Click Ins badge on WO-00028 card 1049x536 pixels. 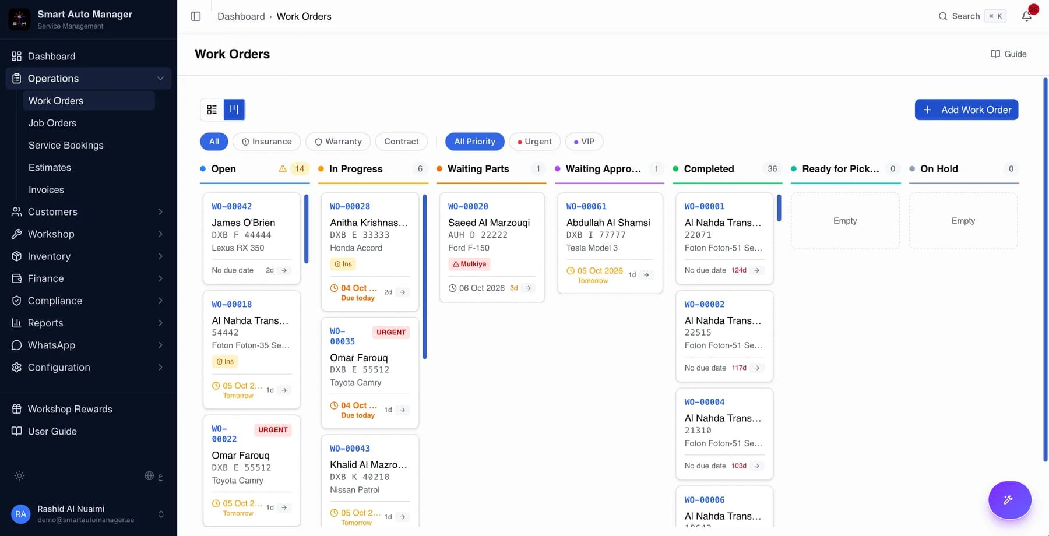pyautogui.click(x=343, y=265)
